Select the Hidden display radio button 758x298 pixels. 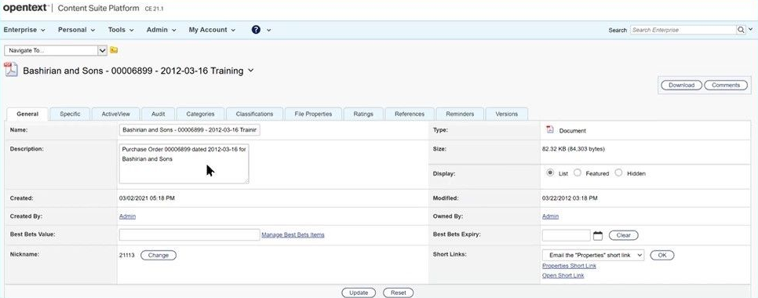click(618, 173)
